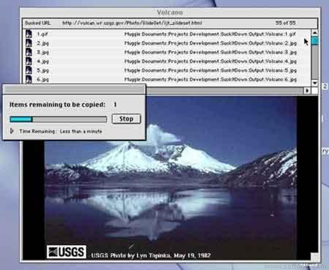Click the USGS logo in the photo

point(66,252)
